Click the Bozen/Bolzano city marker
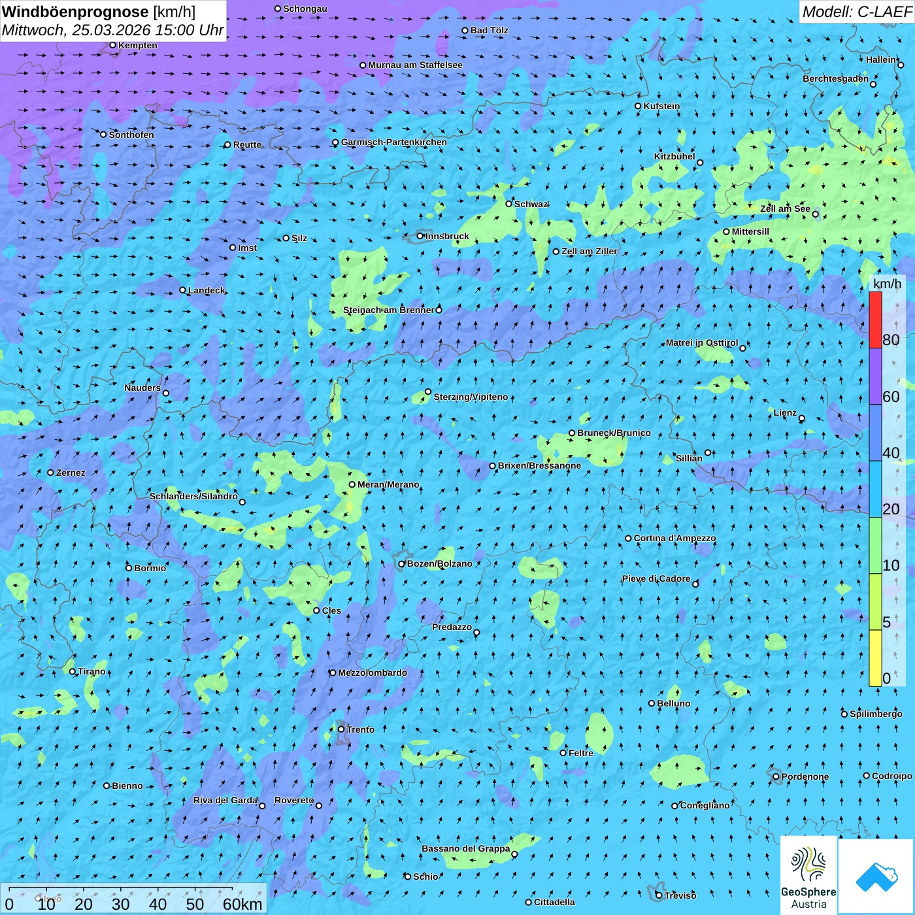Image resolution: width=915 pixels, height=915 pixels. (402, 564)
